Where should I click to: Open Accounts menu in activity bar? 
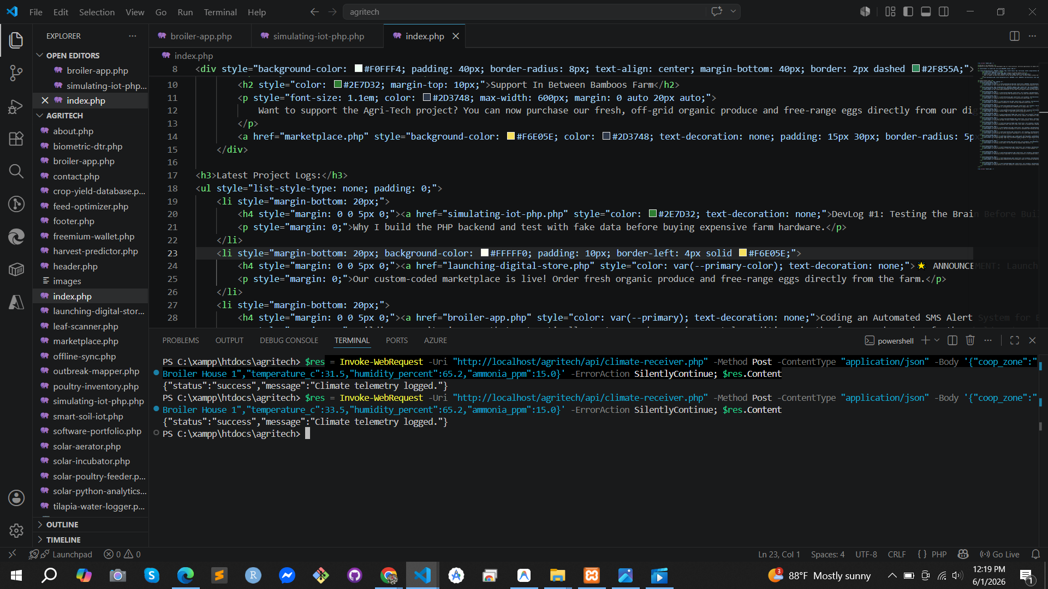click(x=16, y=498)
